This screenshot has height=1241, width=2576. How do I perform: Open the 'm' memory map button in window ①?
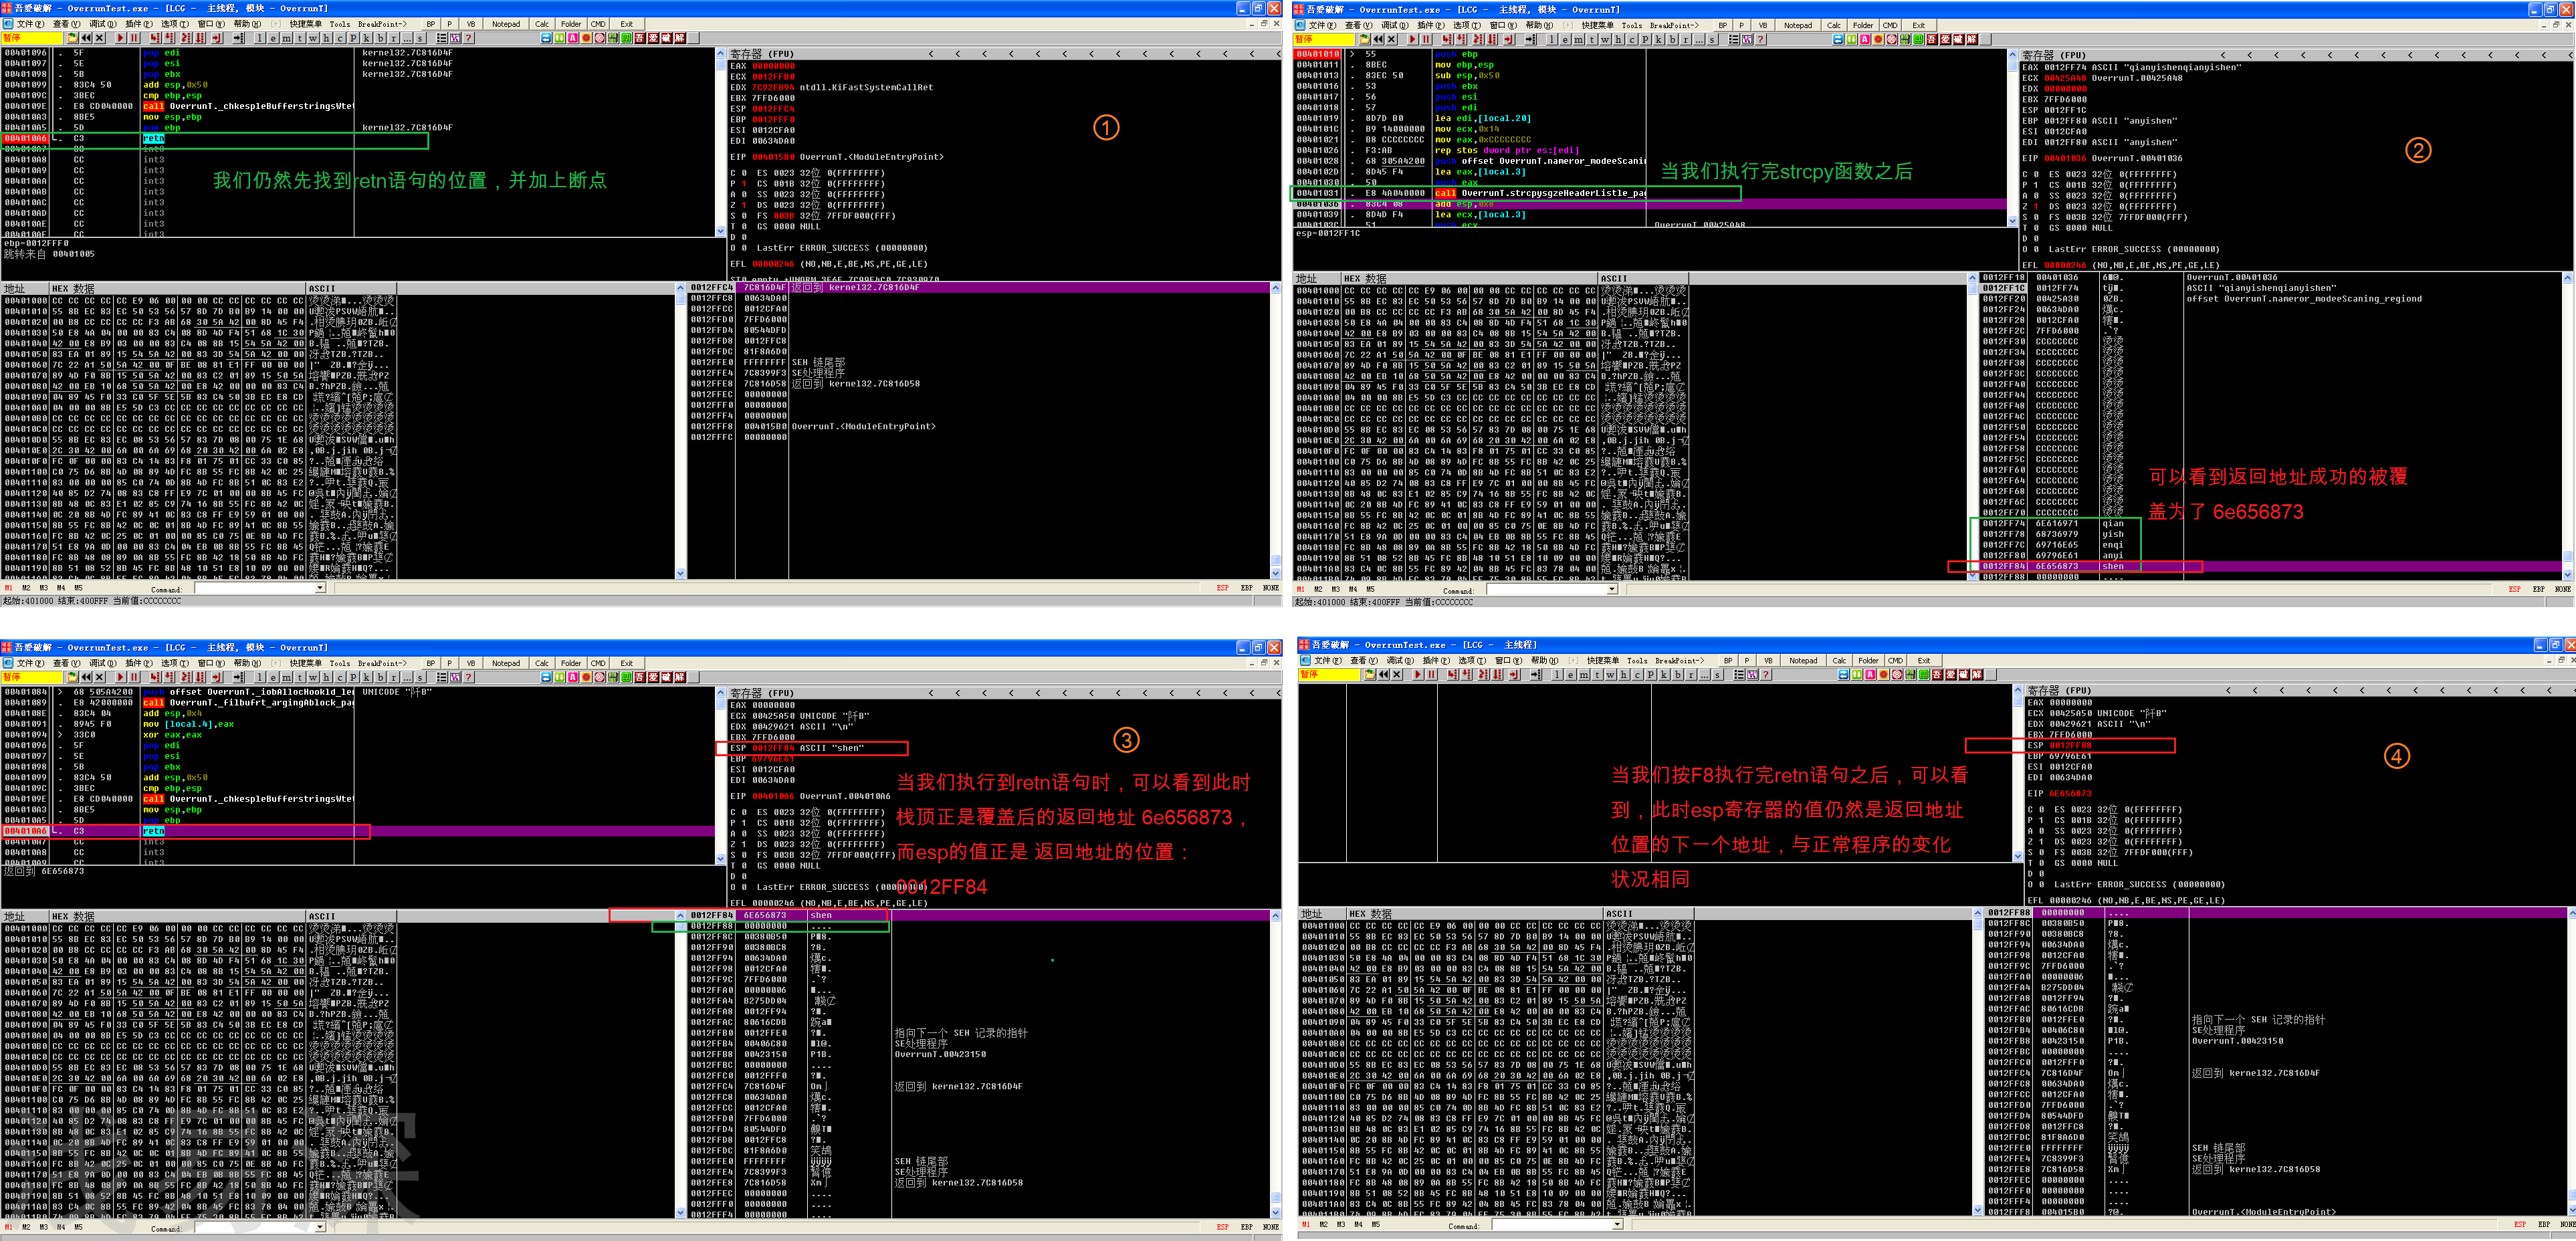(286, 38)
